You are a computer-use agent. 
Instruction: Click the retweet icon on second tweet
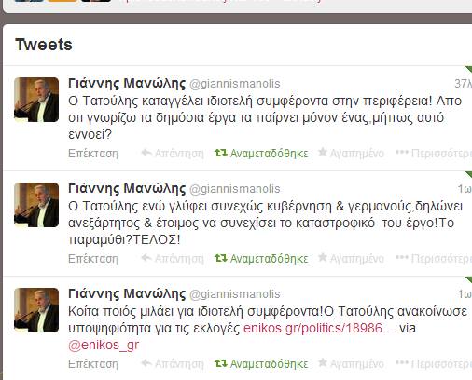(221, 258)
